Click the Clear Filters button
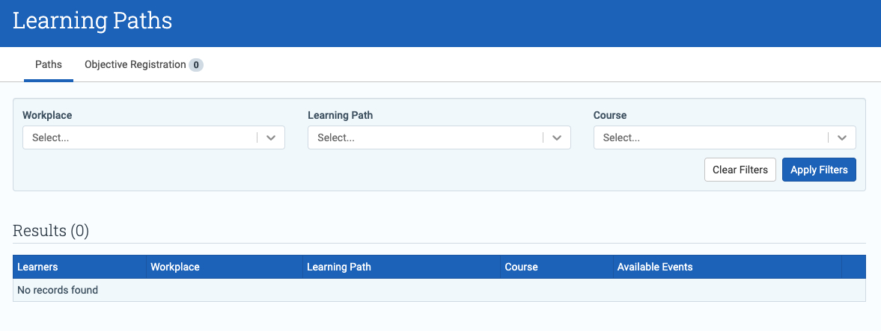The image size is (881, 331). point(740,170)
